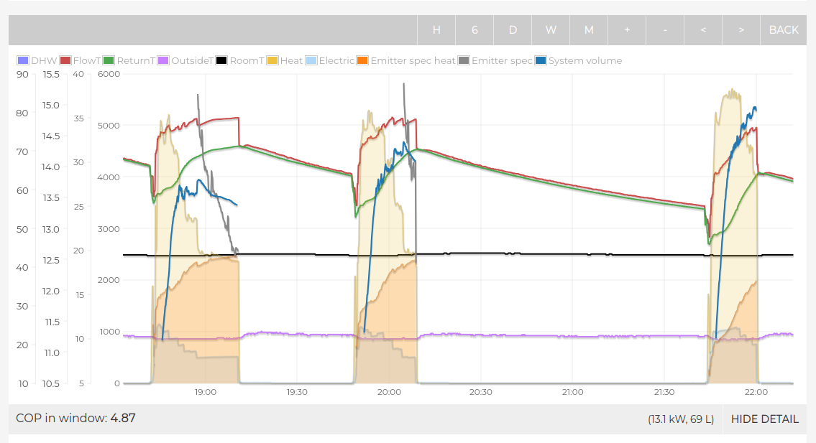Screen dimensions: 816x443
Task: Pan left with the < button
Action: click(703, 29)
